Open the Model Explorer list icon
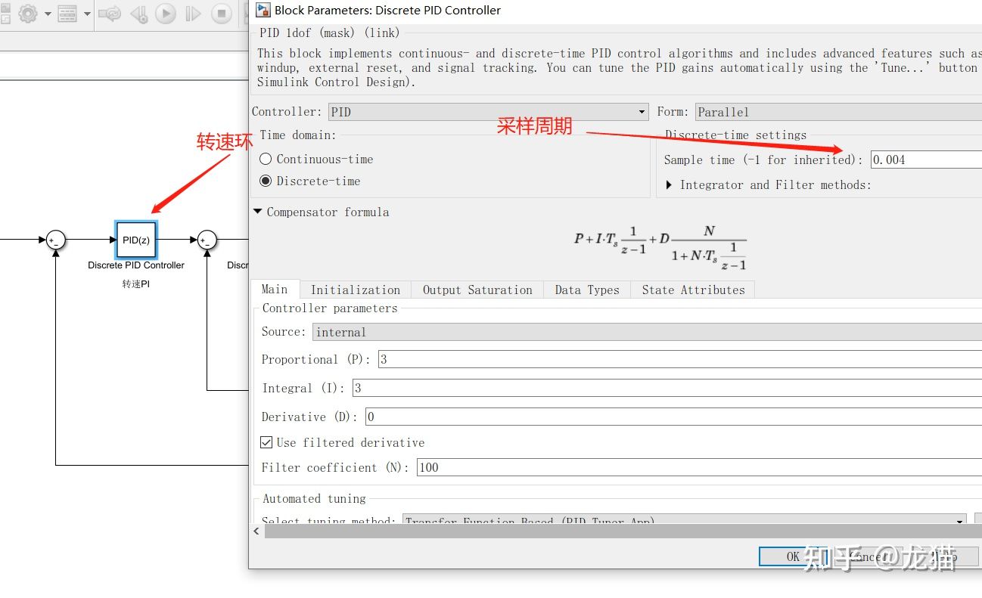Image resolution: width=982 pixels, height=598 pixels. (x=67, y=14)
